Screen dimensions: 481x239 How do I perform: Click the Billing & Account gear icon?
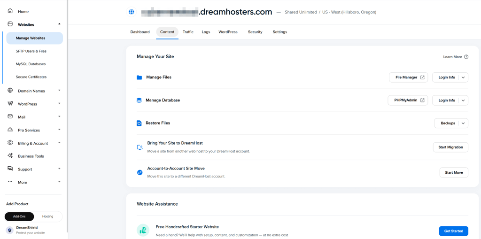point(10,143)
